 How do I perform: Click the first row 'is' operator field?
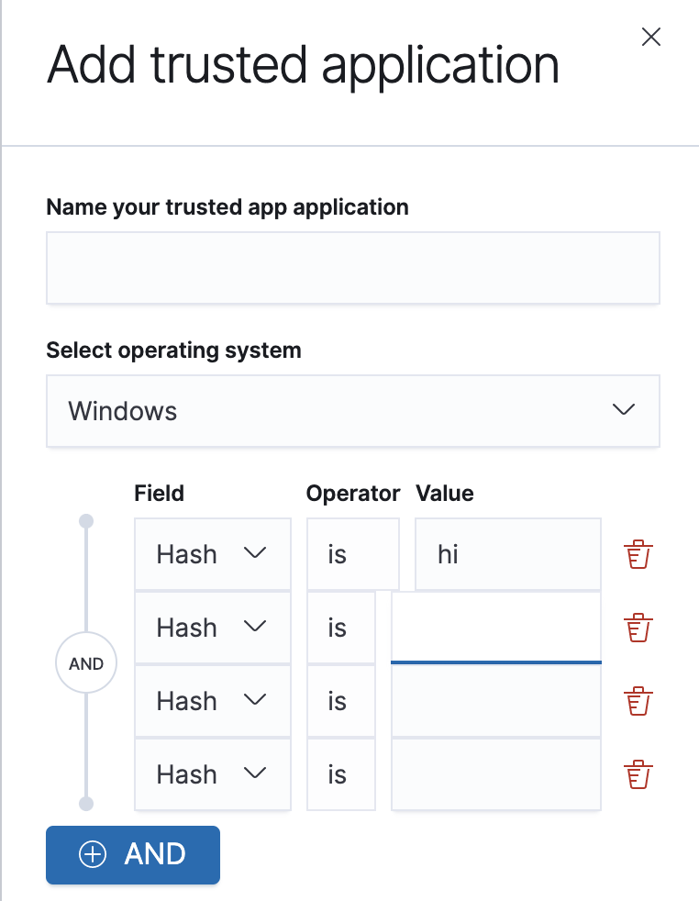point(352,554)
